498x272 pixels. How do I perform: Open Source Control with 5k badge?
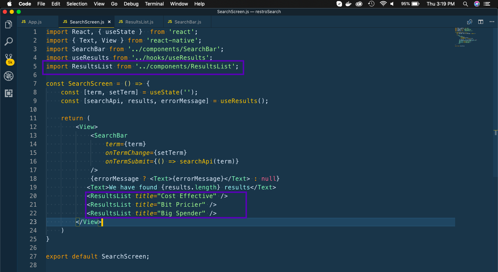(x=9, y=59)
